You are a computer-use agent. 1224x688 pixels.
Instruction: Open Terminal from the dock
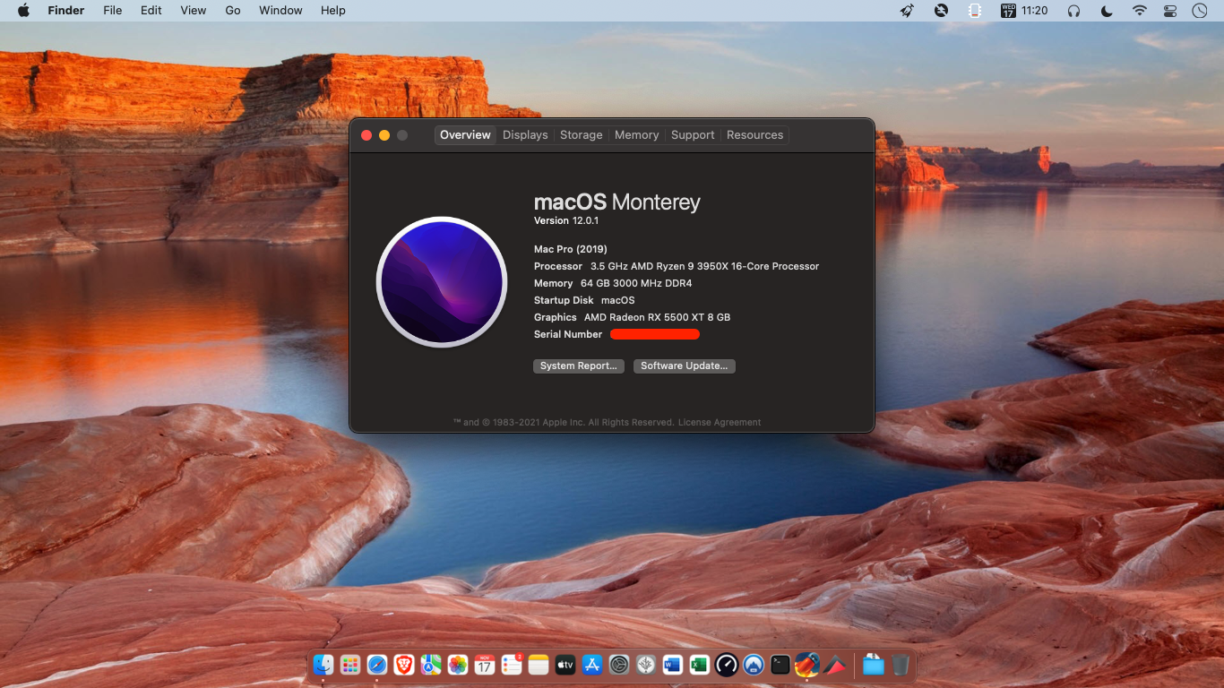[780, 665]
